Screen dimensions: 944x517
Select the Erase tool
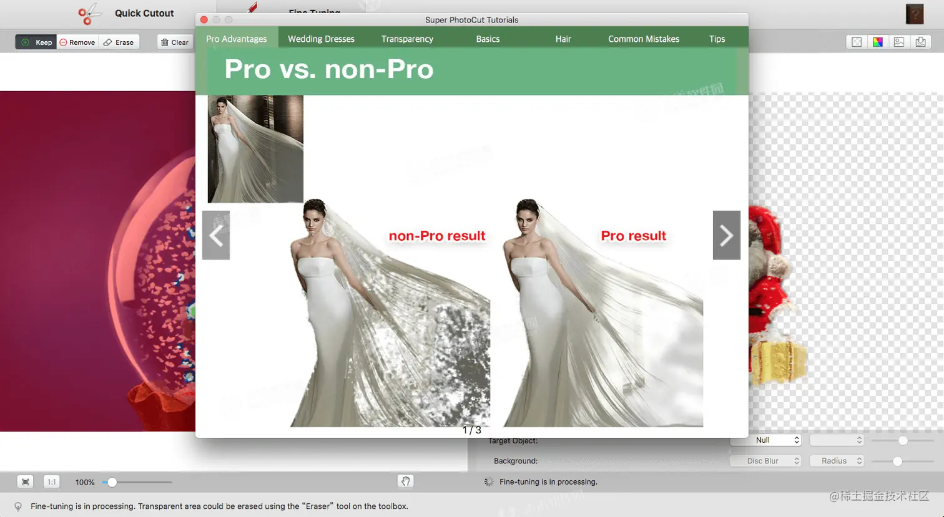click(119, 42)
